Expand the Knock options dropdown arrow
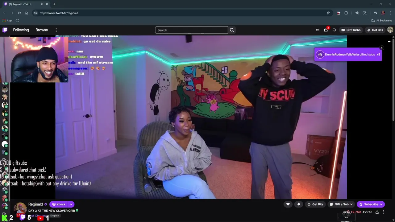 71,204
